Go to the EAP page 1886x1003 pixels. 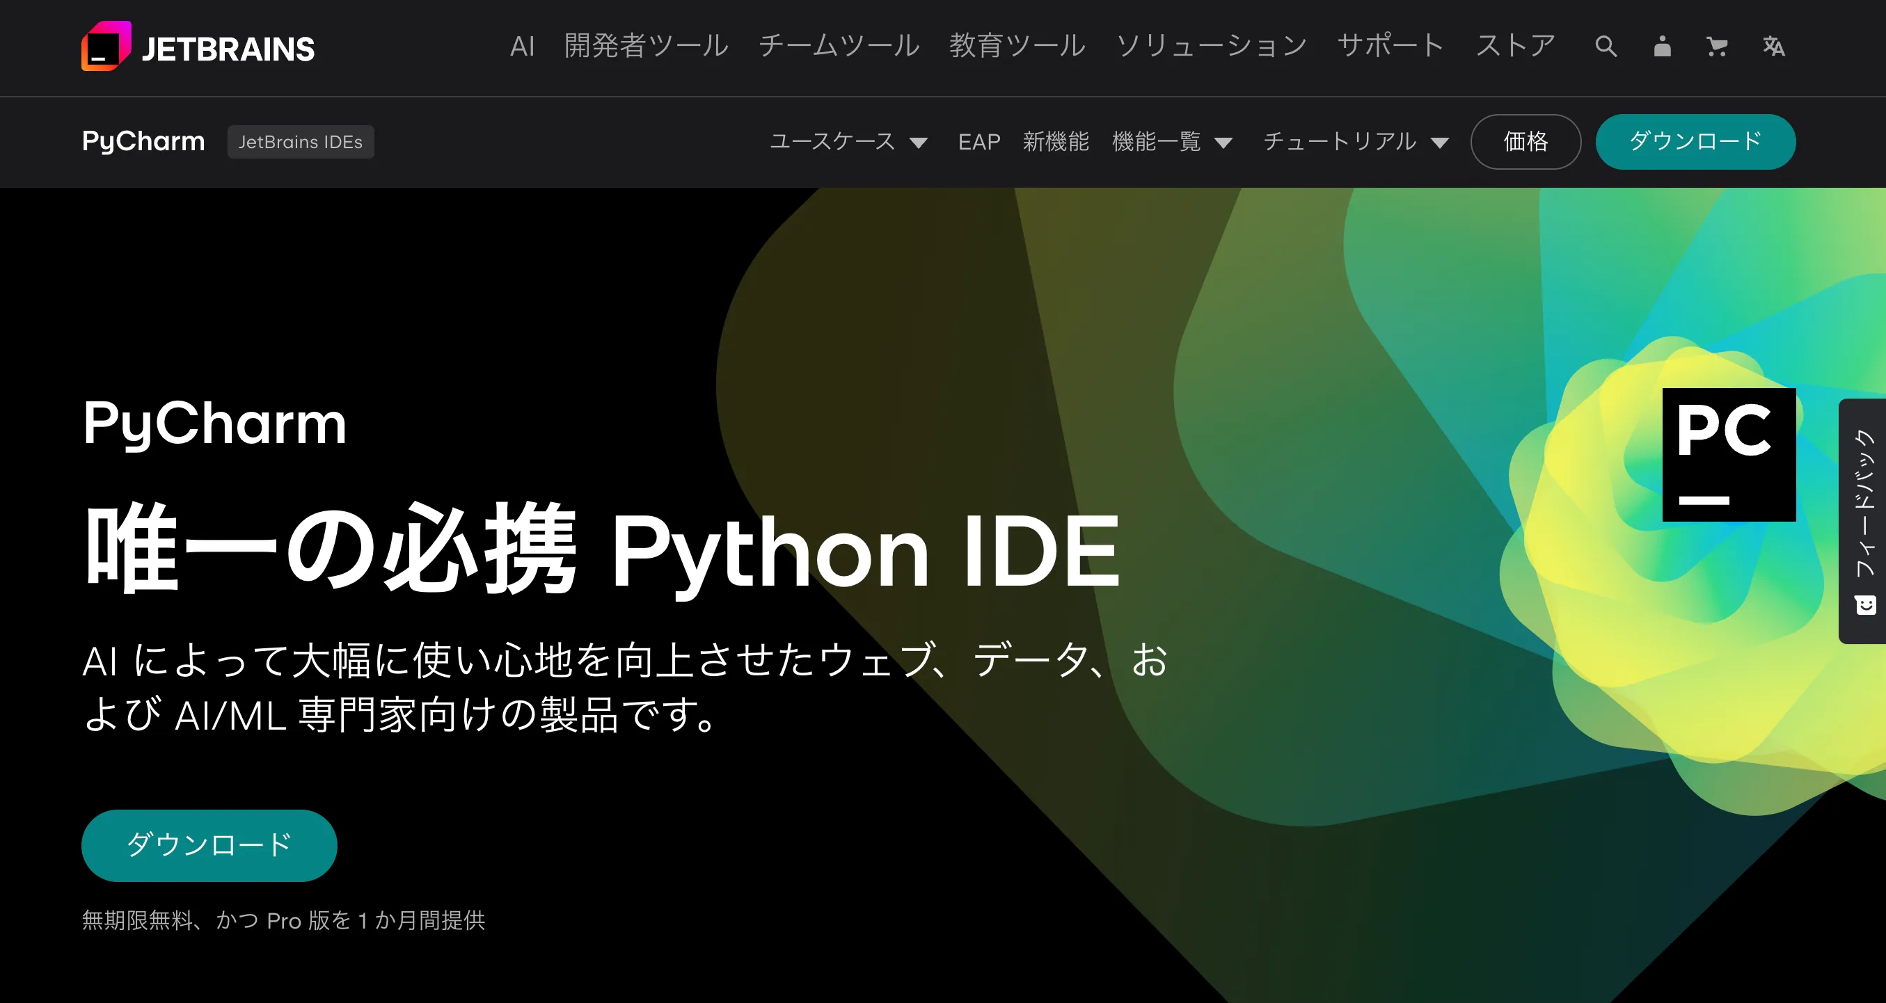pos(979,141)
